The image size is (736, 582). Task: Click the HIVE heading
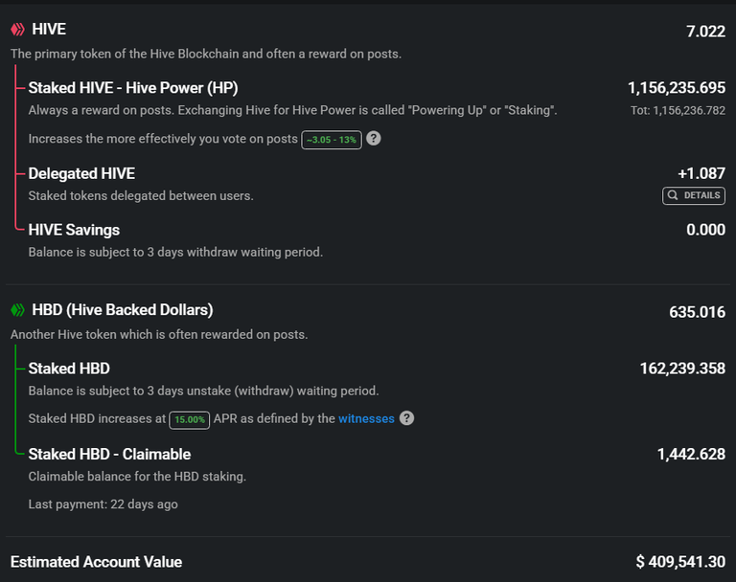(49, 29)
